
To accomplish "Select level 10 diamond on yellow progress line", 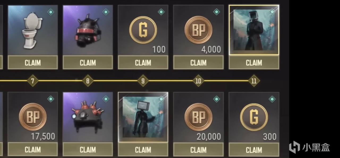I will pos(198,81).
